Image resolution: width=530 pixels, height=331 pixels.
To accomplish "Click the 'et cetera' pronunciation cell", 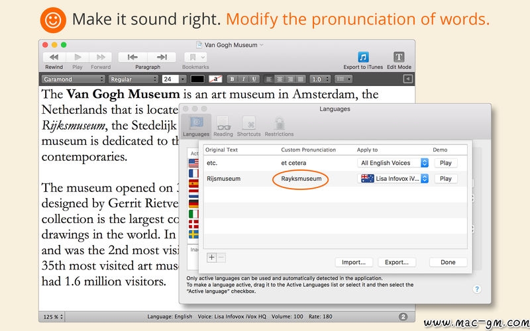I will (x=293, y=163).
